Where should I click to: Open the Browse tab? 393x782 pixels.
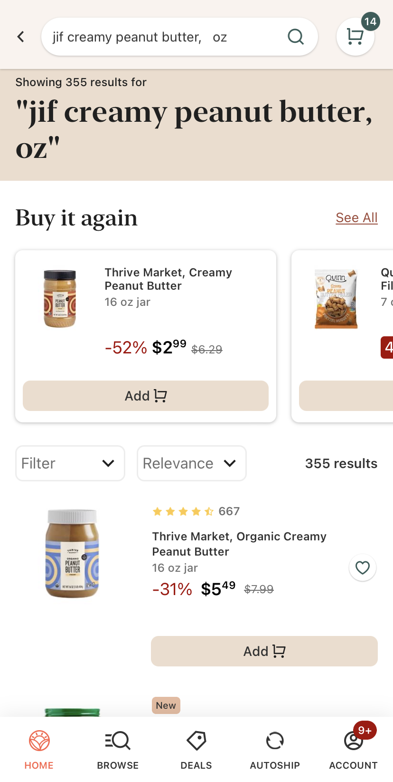[x=118, y=750]
